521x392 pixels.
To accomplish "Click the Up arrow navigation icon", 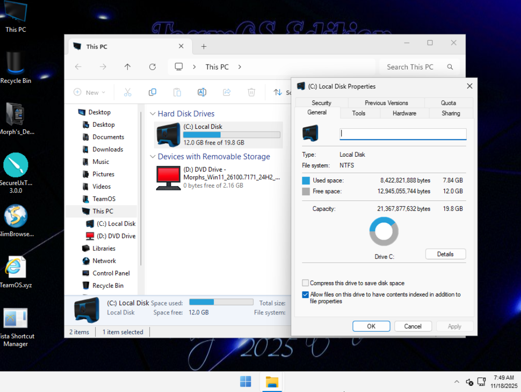I will pos(128,67).
